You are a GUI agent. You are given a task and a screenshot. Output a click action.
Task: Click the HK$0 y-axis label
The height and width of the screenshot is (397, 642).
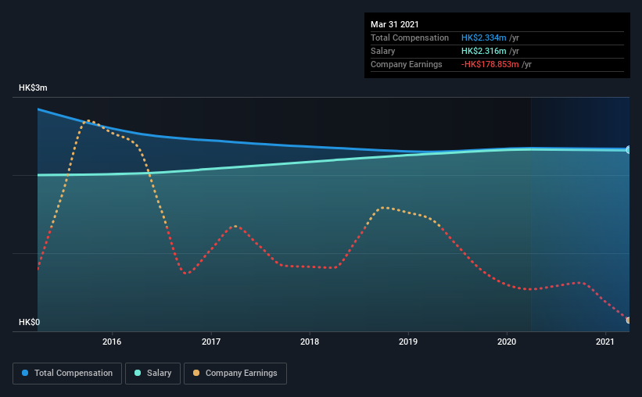pyautogui.click(x=30, y=323)
